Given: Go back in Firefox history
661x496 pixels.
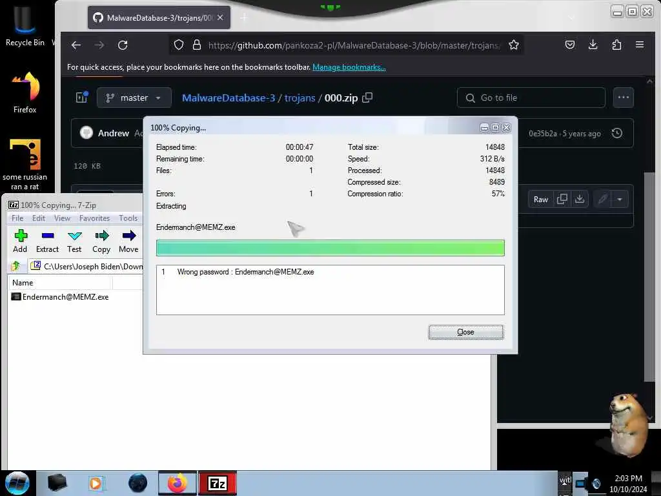Looking at the screenshot, I should [76, 45].
